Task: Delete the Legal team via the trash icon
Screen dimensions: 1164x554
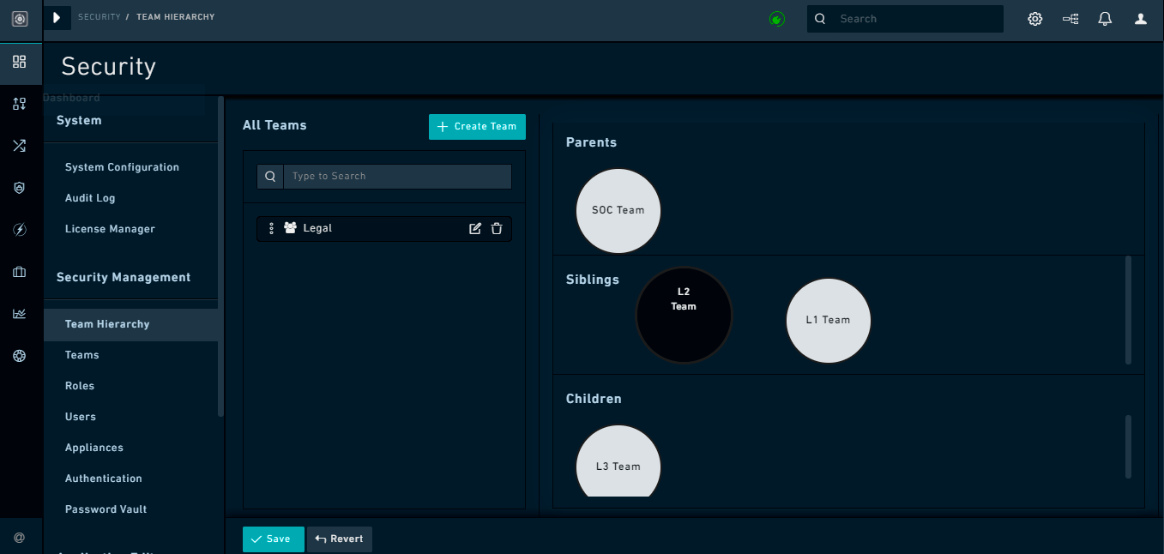Action: (497, 228)
